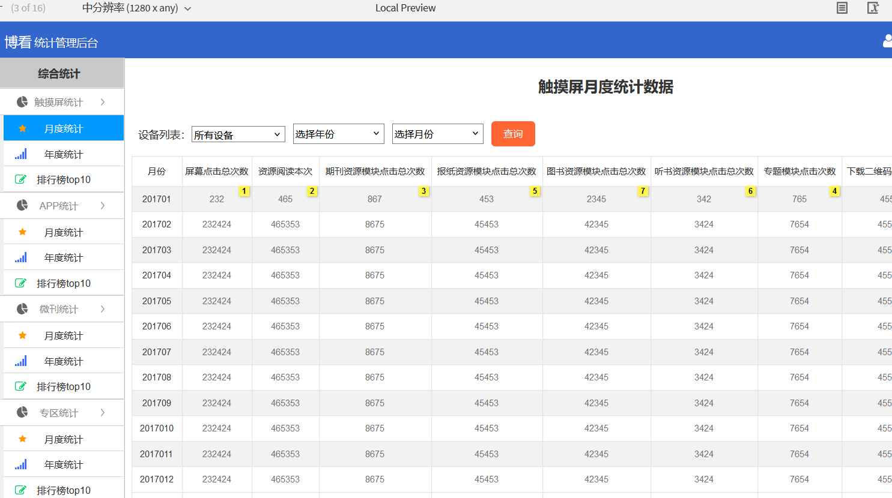
Task: Click the 触摸屏月度统计数据 page heading
Action: [x=605, y=87]
